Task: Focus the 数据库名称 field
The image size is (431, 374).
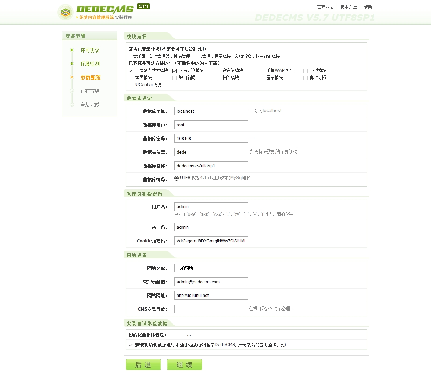Action: coord(211,166)
